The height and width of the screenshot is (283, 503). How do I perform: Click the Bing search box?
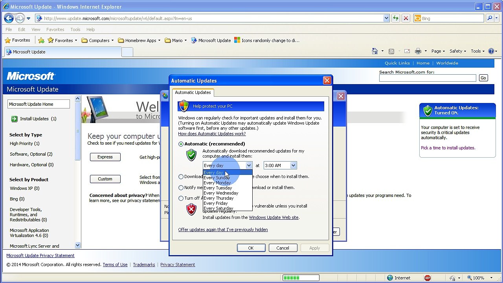tap(448, 18)
